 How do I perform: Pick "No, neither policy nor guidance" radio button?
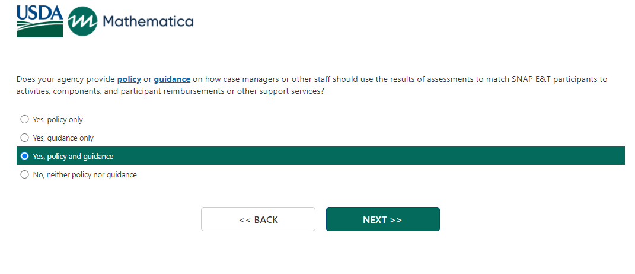coord(24,174)
